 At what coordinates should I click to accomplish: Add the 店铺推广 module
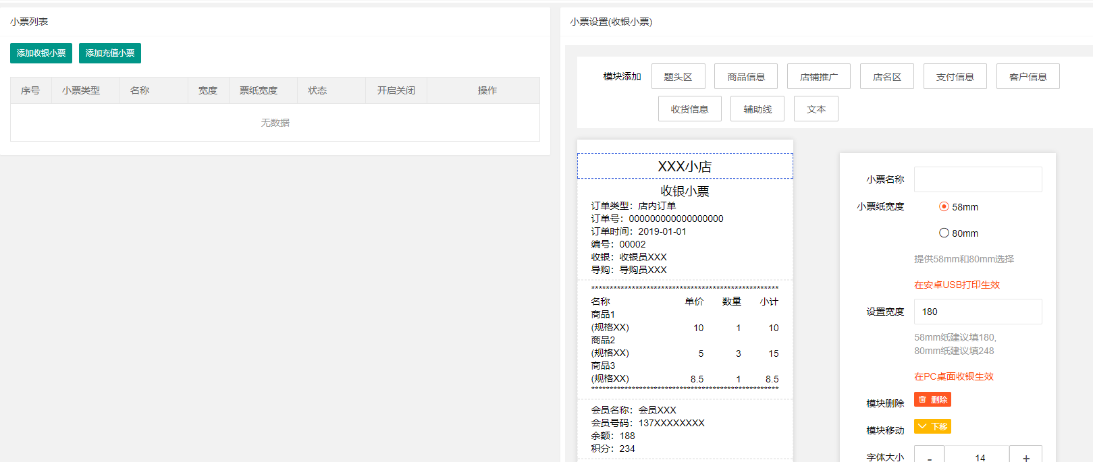[818, 76]
